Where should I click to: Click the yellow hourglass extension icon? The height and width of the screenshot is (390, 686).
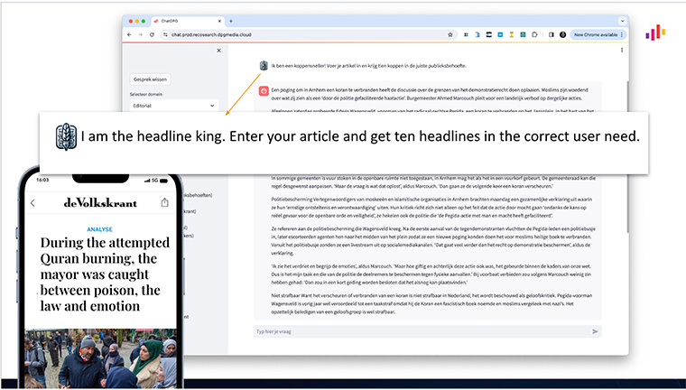pyautogui.click(x=511, y=34)
